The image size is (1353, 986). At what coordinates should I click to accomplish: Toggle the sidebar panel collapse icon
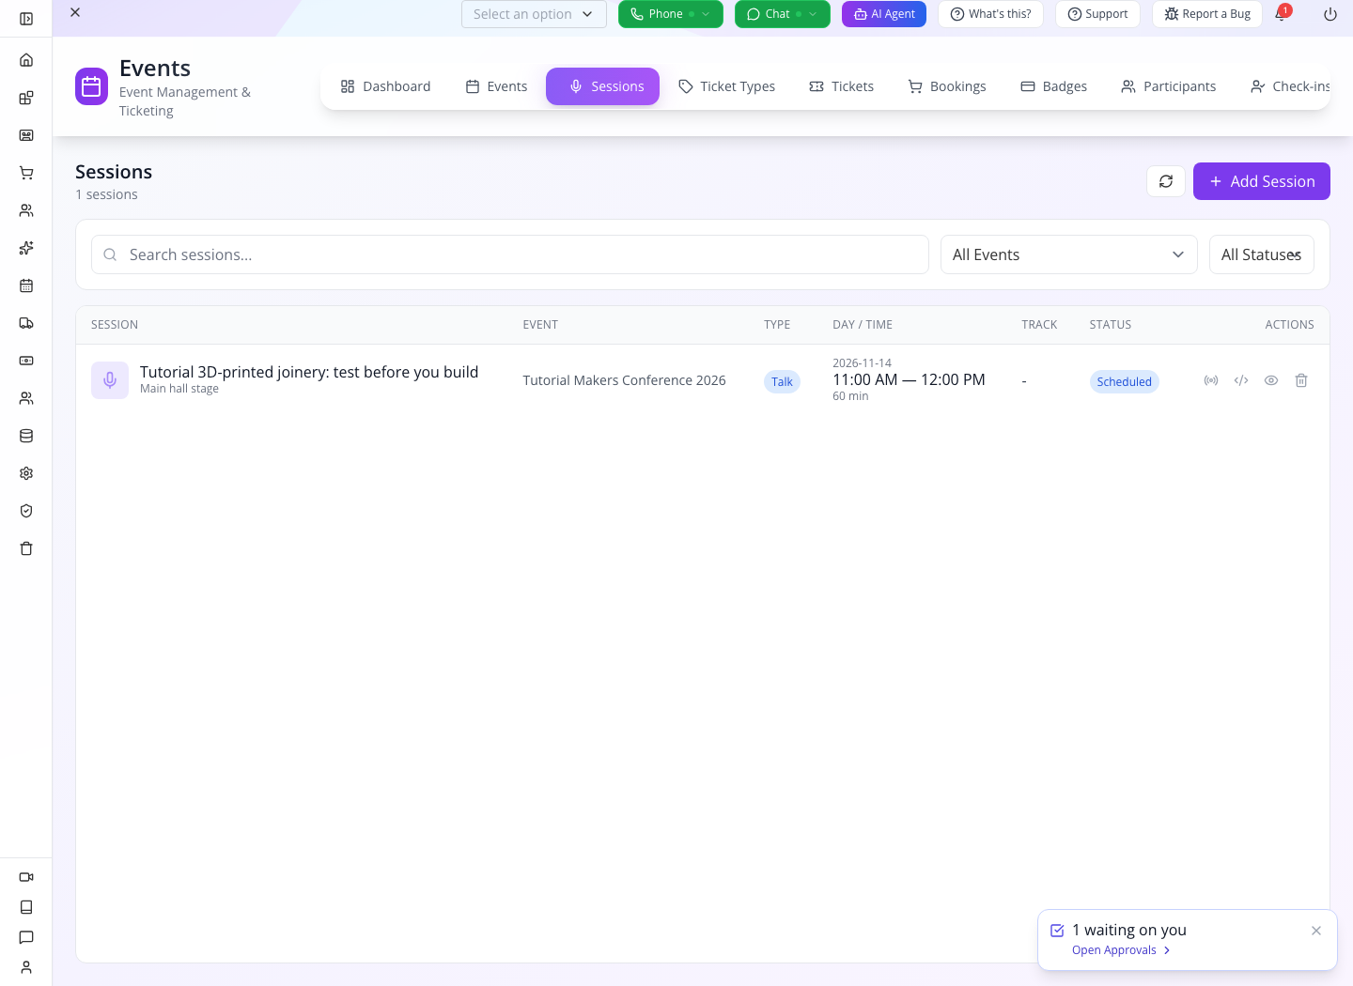pyautogui.click(x=26, y=19)
